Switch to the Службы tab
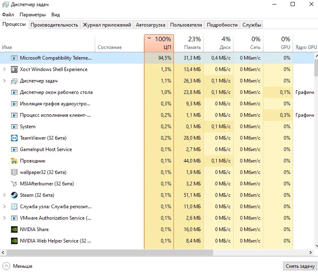 [x=252, y=25]
